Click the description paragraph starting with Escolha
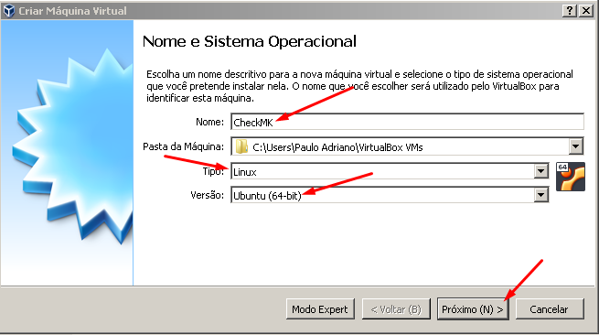This screenshot has width=599, height=335. tap(359, 86)
